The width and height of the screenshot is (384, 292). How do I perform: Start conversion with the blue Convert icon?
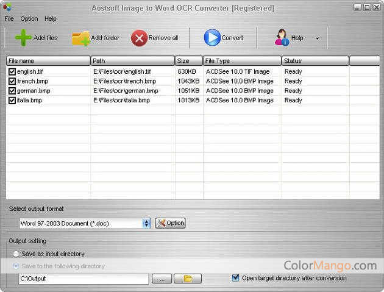point(212,37)
